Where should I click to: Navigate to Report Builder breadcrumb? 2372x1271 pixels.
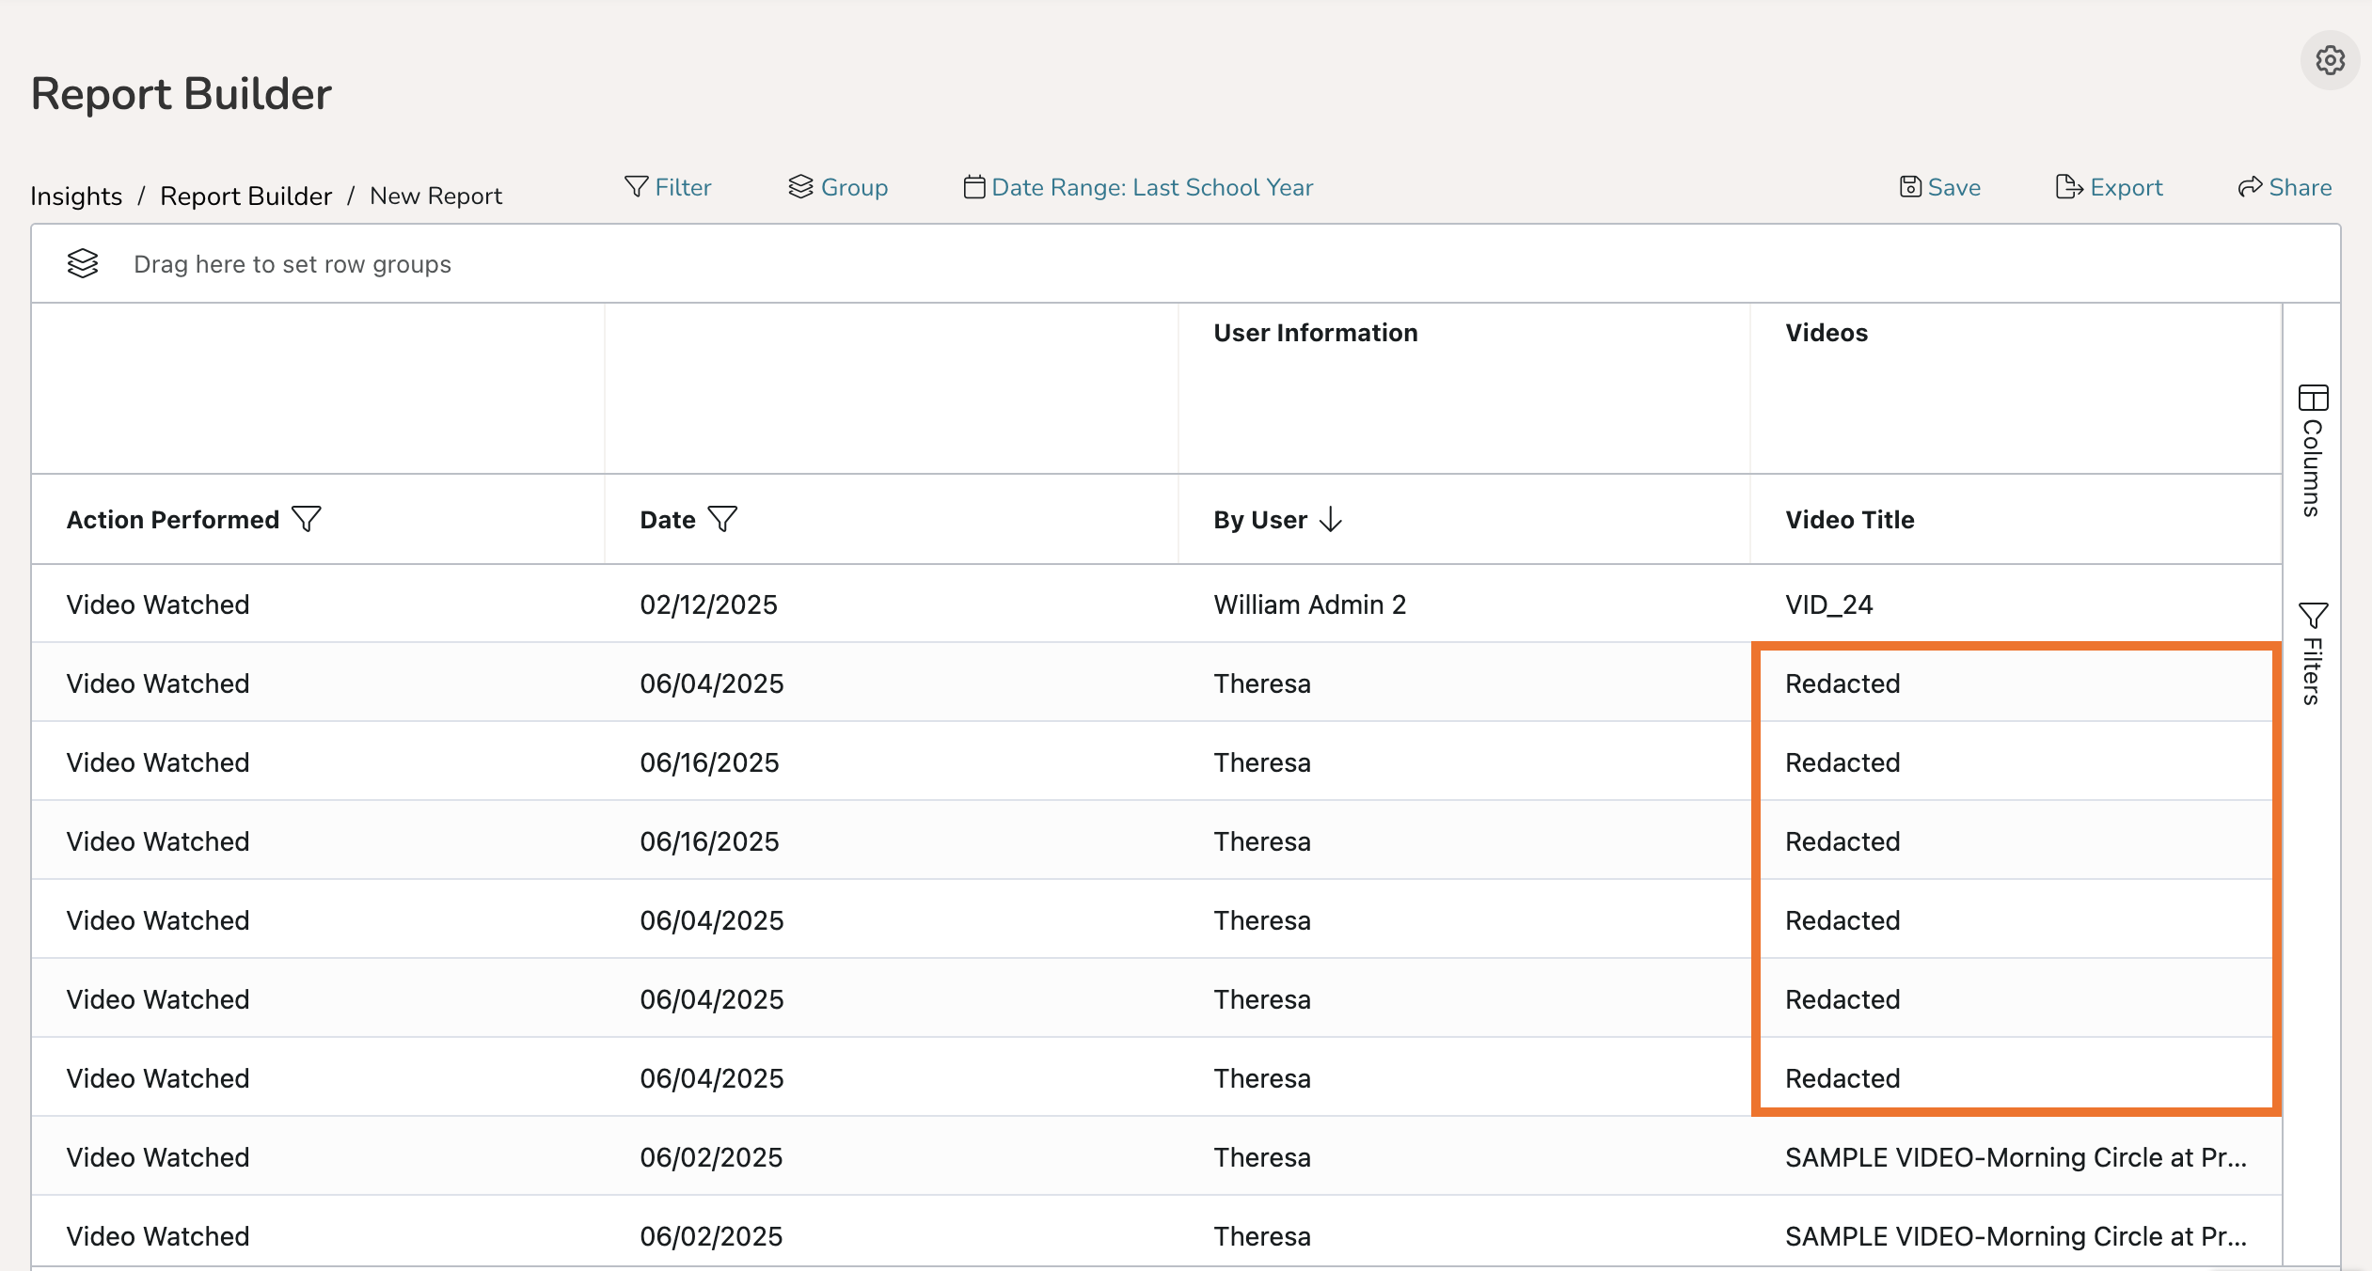pyautogui.click(x=245, y=196)
